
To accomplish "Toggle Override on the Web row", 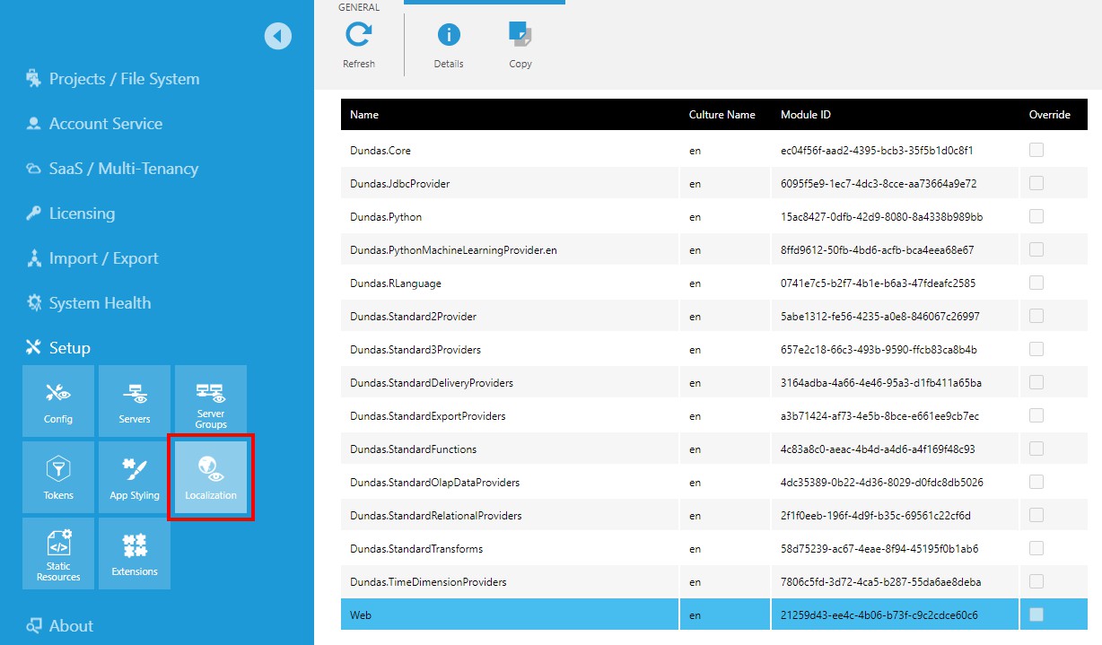I will click(x=1036, y=614).
